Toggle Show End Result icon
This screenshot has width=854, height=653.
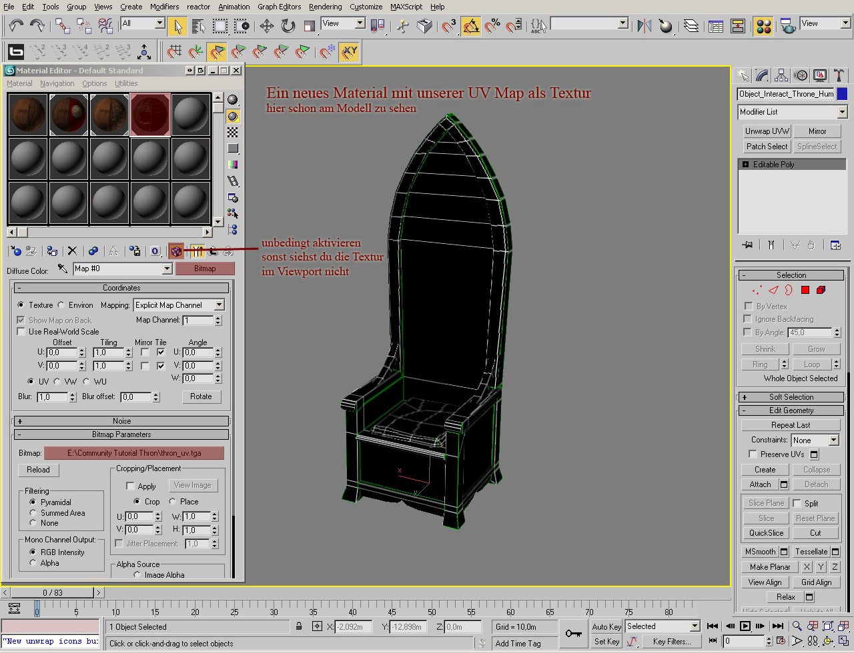(197, 251)
